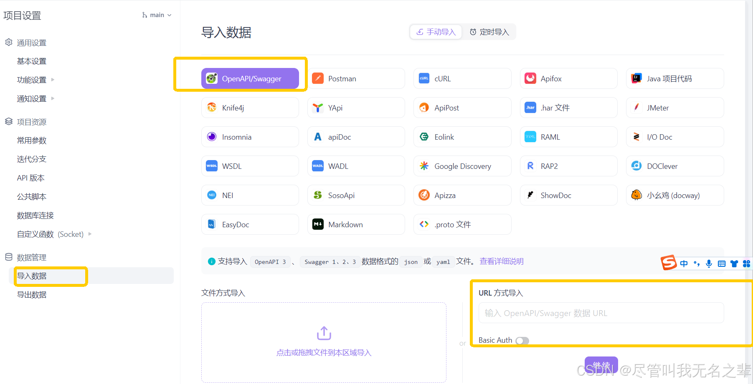Pick RAP2 as import source
Image resolution: width=753 pixels, height=384 pixels.
click(x=568, y=166)
